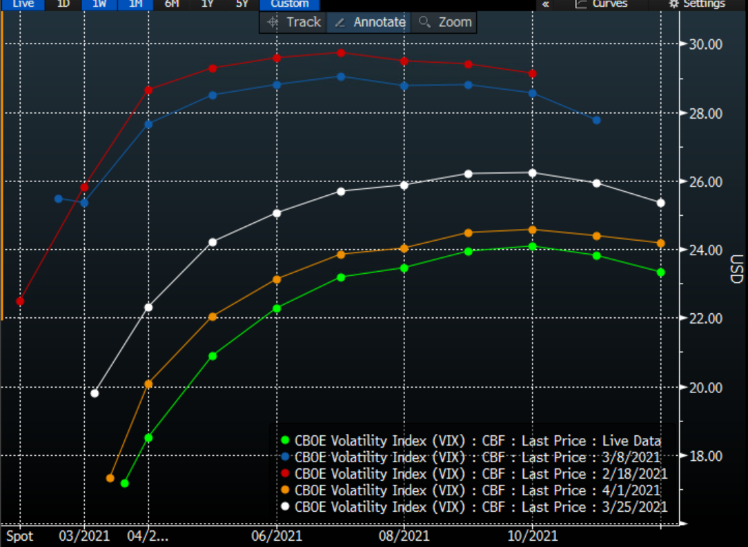Viewport: 748px width, 547px height.
Task: Deactivate the 1W range toggle
Action: [x=99, y=4]
